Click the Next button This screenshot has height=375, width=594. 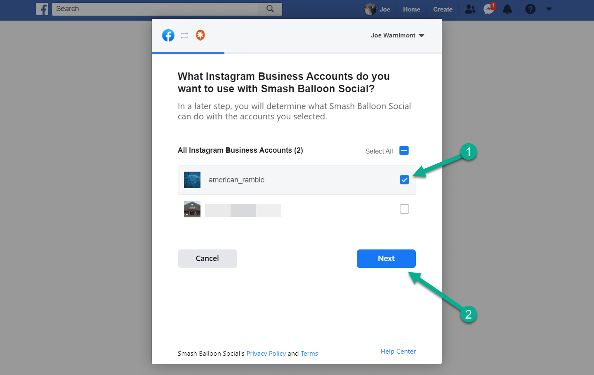tap(386, 259)
